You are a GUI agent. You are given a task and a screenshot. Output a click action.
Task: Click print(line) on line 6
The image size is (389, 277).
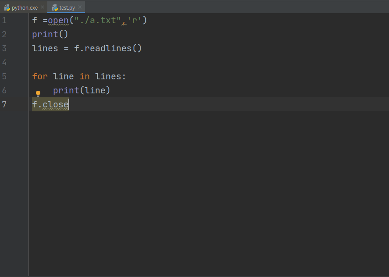click(81, 90)
